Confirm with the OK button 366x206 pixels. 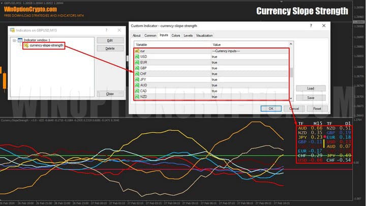tap(271, 109)
